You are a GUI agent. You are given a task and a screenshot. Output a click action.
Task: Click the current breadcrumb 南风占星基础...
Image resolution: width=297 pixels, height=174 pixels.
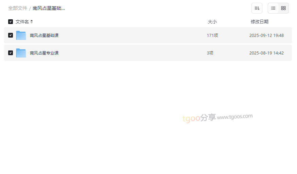pos(49,8)
